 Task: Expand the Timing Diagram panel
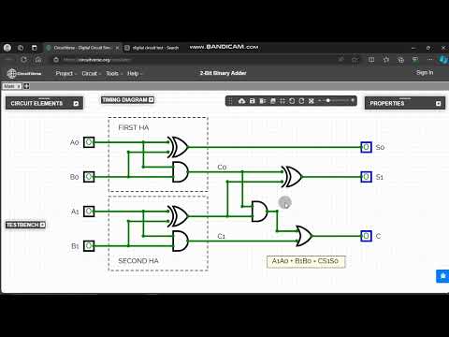[x=151, y=100]
